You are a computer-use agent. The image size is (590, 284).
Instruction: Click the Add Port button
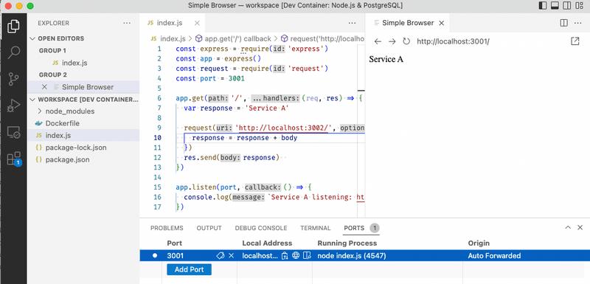[190, 270]
